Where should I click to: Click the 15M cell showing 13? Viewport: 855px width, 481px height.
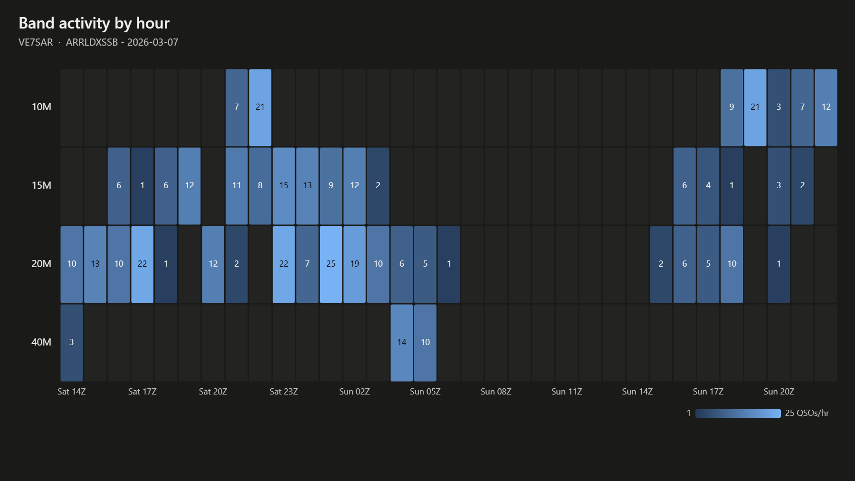(307, 186)
